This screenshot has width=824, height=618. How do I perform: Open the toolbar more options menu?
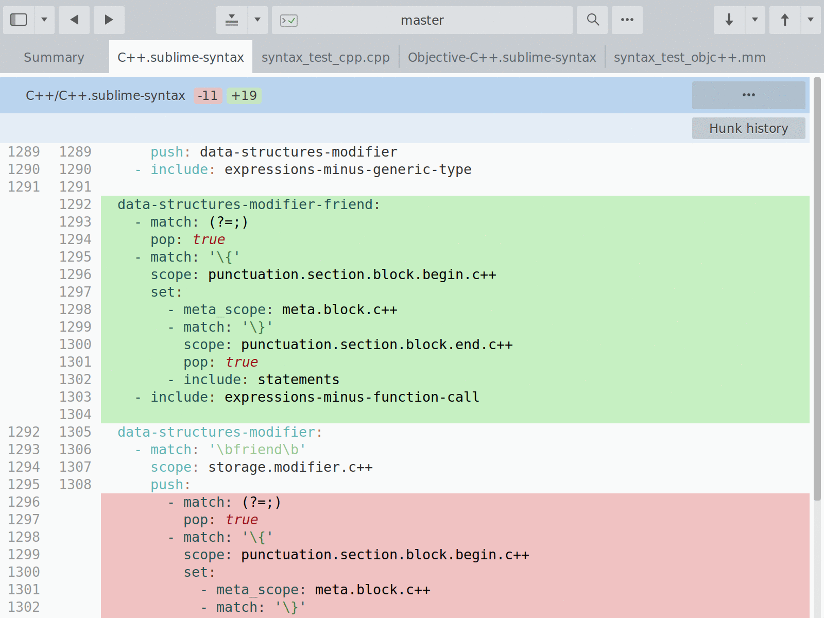click(627, 20)
